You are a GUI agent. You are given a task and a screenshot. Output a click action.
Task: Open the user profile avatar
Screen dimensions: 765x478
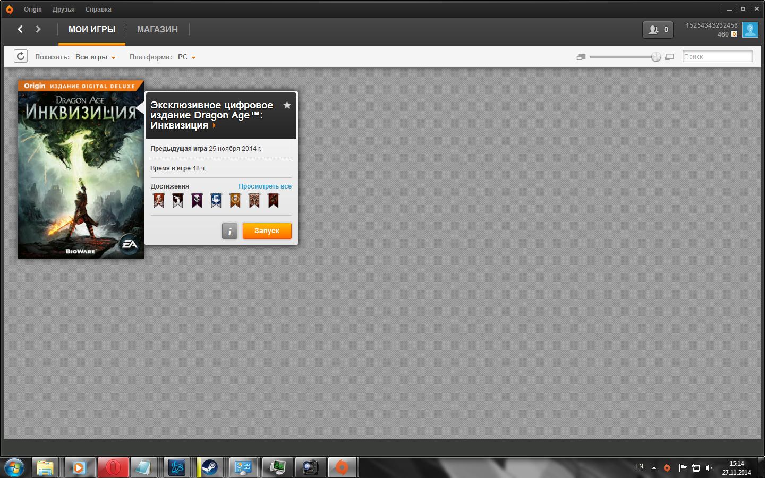pyautogui.click(x=750, y=30)
